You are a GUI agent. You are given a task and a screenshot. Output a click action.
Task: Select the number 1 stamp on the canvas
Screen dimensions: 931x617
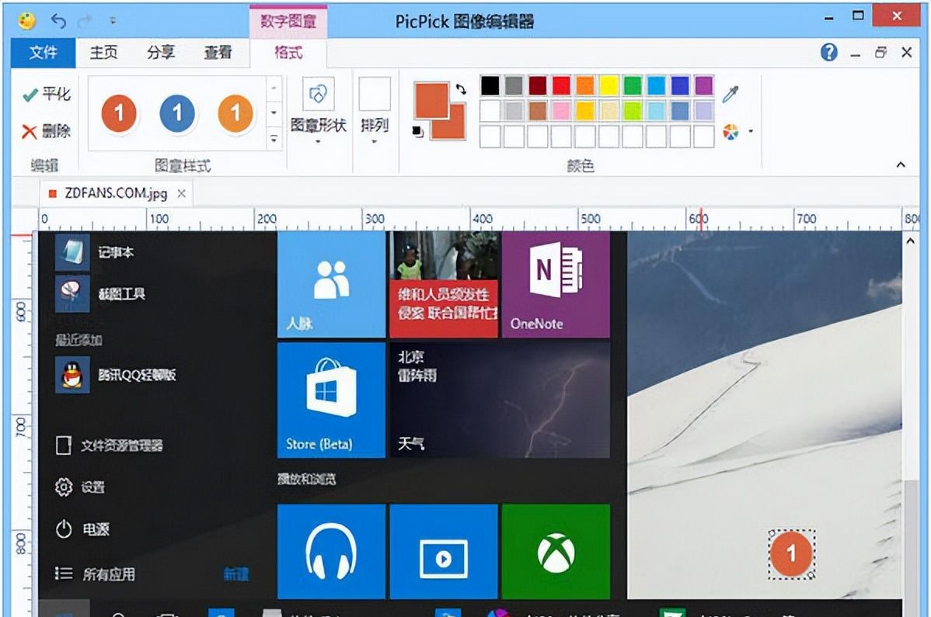(x=791, y=553)
